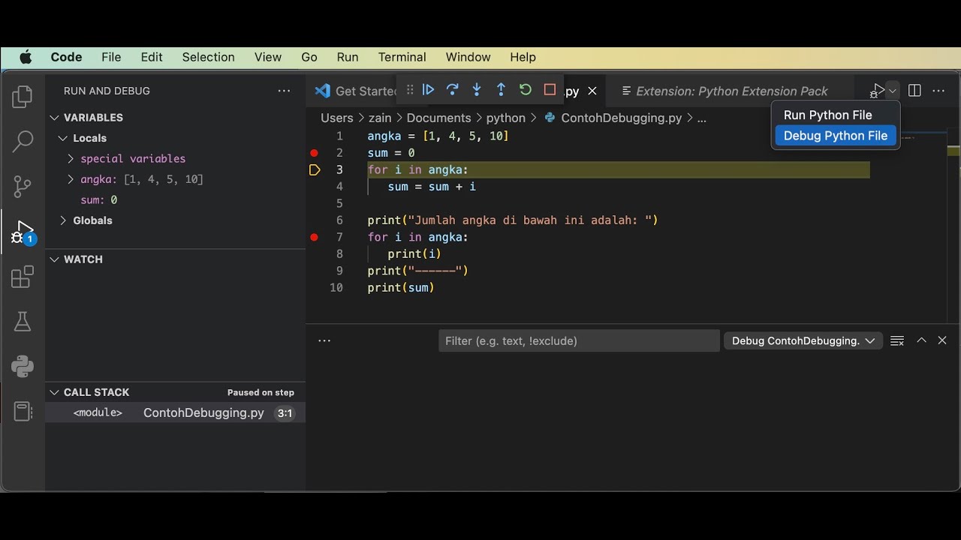Toggle breakpoint on line 2

coord(315,153)
